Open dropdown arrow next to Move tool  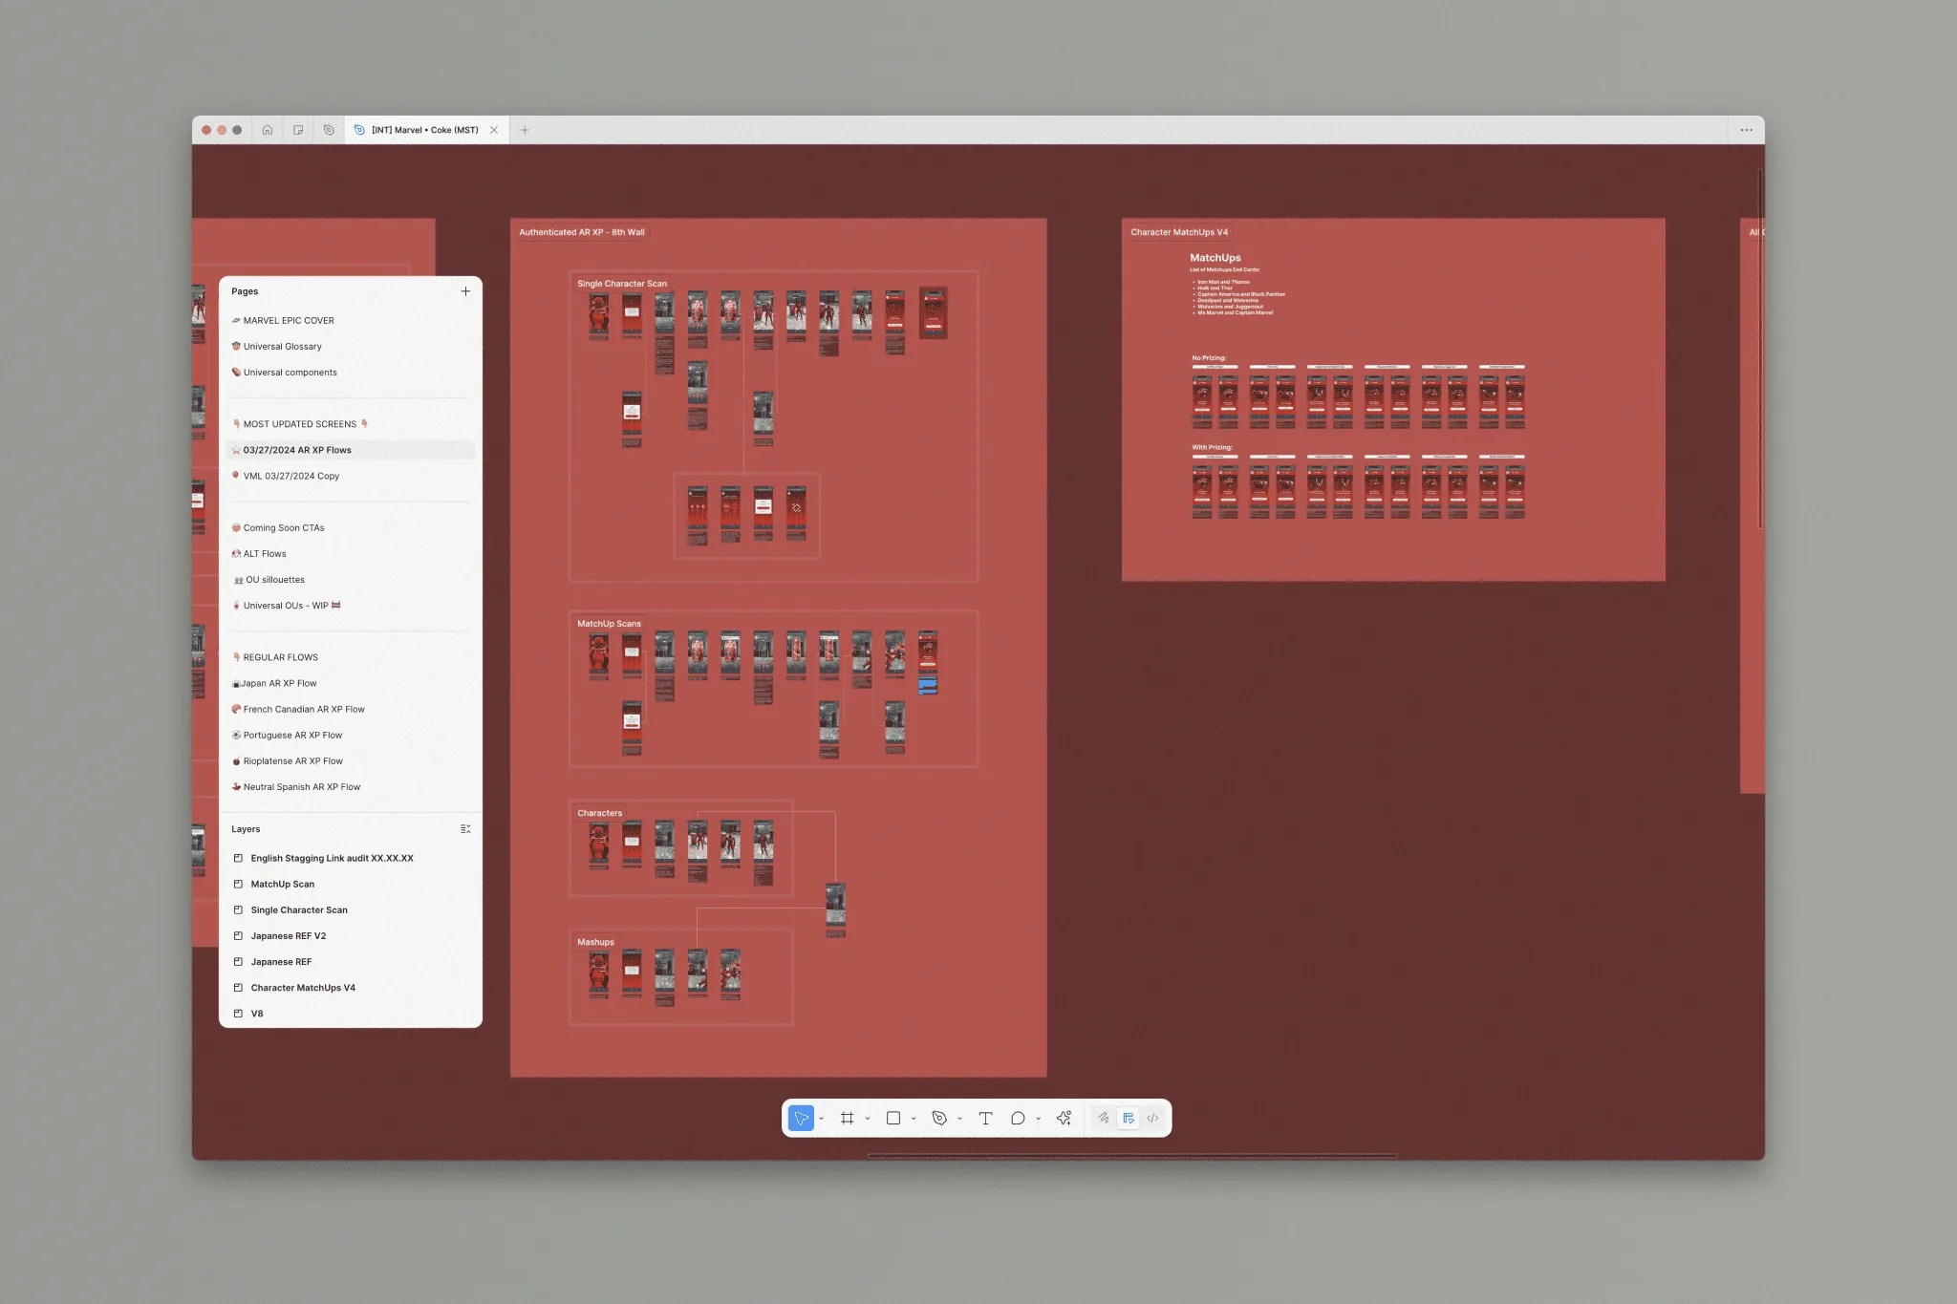pyautogui.click(x=821, y=1119)
